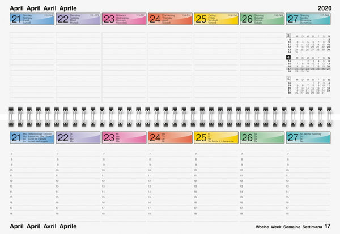Select the red Thursday 24 header with Donnerstag label
340x234 pixels.
pyautogui.click(x=170, y=19)
